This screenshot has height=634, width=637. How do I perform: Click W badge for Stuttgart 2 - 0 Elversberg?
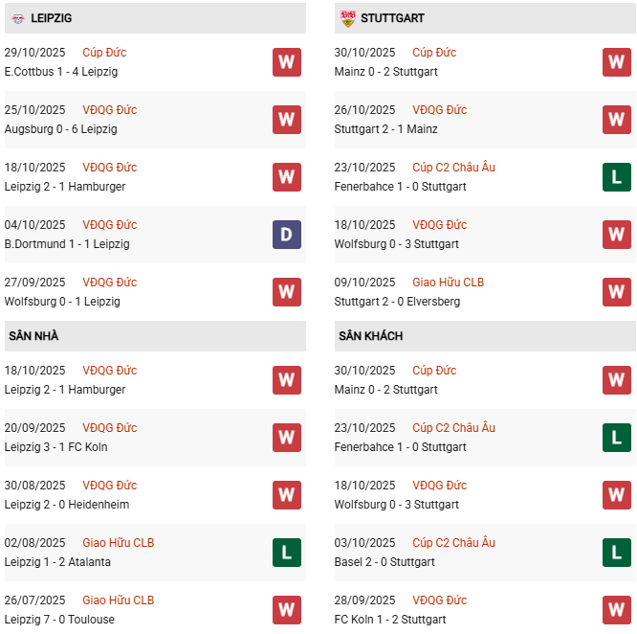pos(616,292)
